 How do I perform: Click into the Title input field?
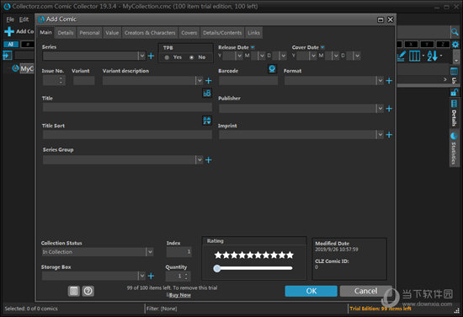pos(127,107)
